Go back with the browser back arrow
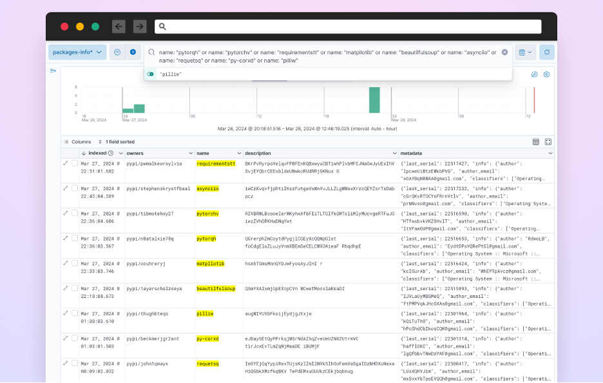Image resolution: width=603 pixels, height=383 pixels. (119, 26)
